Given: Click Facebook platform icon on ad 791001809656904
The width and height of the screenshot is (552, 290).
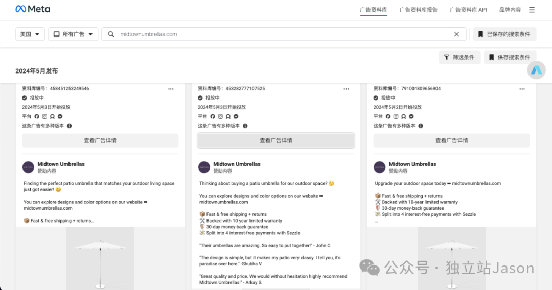Looking at the screenshot, I should tap(388, 116).
